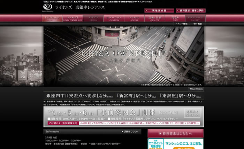Click the ライオンズ 東銀座レジデンス site title

coord(80,7)
